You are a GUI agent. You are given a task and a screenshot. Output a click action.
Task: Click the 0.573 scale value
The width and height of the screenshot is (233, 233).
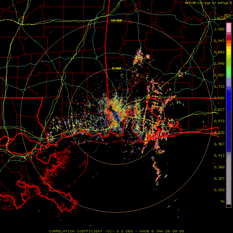click(x=219, y=121)
